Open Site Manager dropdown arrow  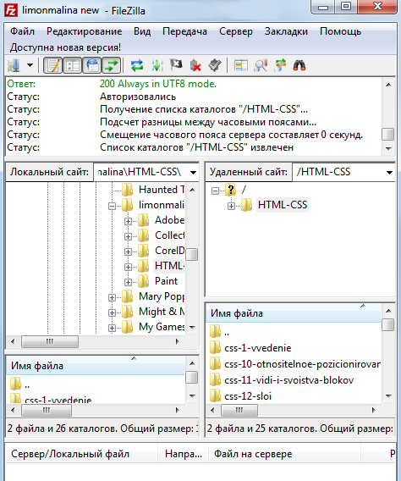coord(30,65)
